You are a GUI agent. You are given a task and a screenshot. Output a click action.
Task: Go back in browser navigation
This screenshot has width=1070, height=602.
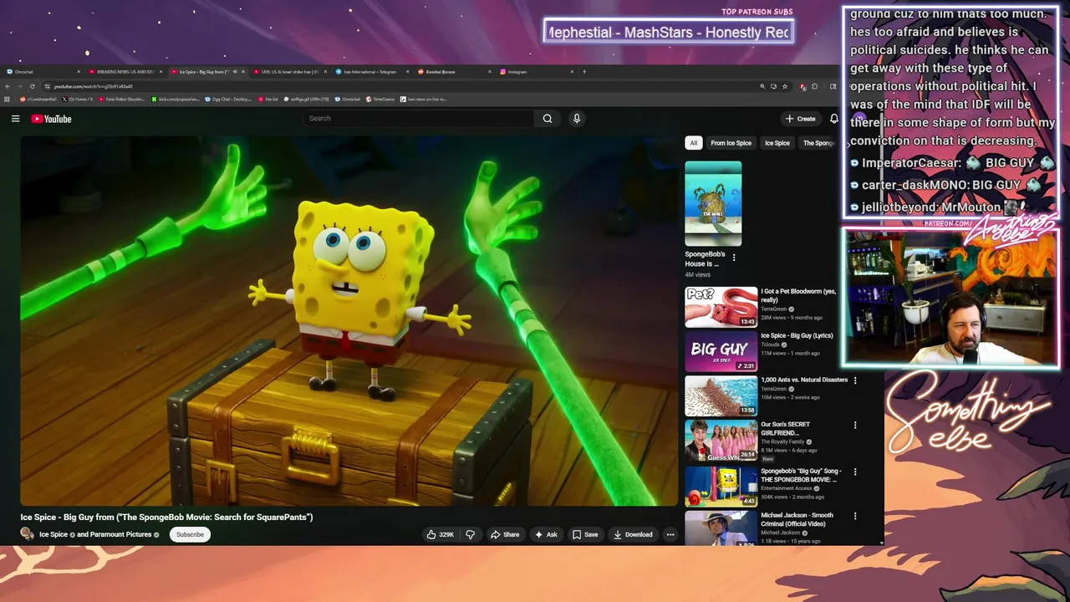(8, 86)
